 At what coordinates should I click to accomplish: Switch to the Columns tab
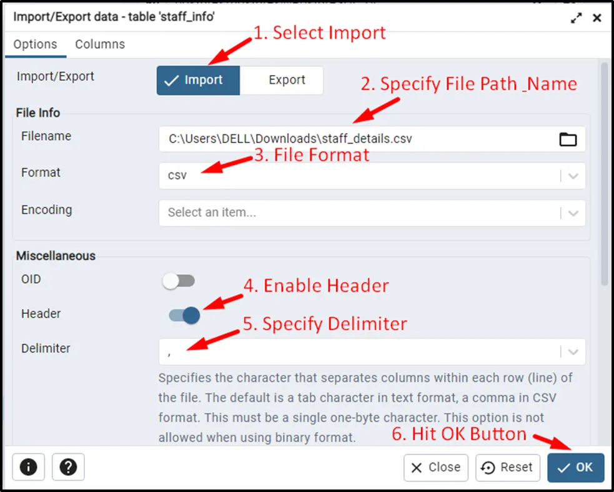point(100,44)
